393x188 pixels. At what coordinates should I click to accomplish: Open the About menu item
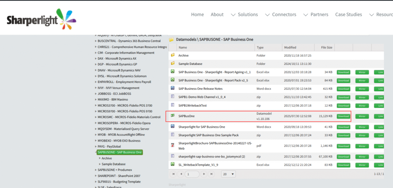tap(217, 15)
